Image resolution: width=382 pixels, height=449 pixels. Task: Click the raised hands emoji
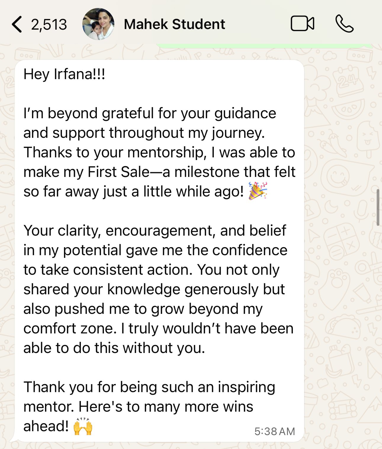[83, 426]
